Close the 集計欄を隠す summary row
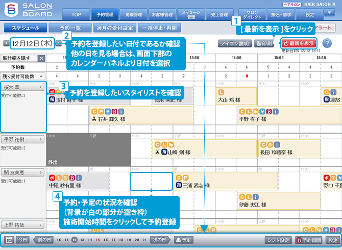This screenshot has width=342, height=250. click(x=41, y=58)
